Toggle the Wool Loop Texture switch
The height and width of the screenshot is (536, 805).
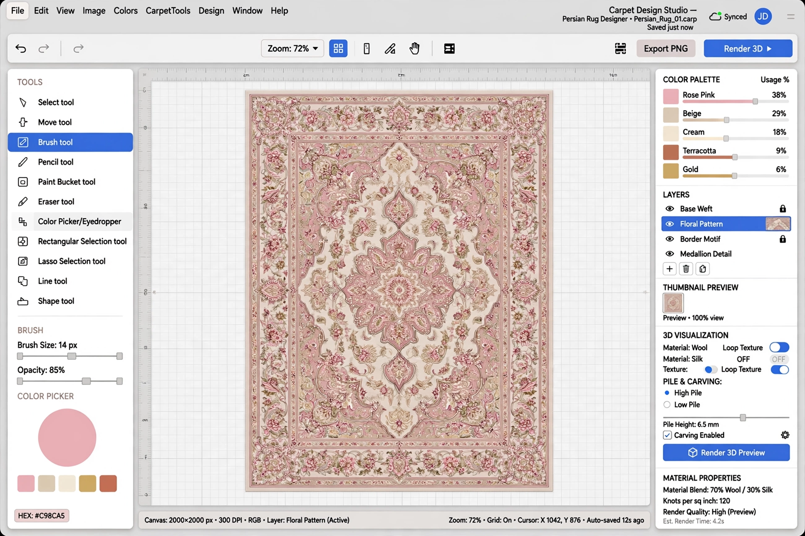pyautogui.click(x=779, y=348)
